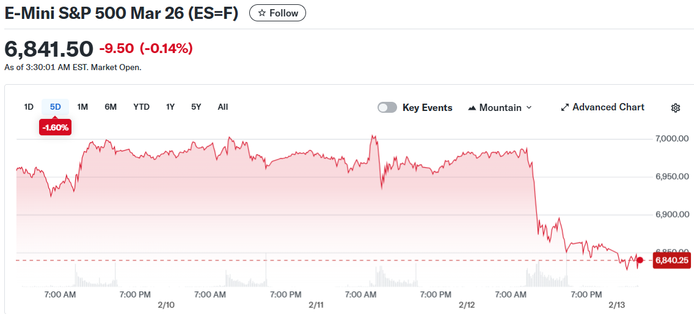Show year-to-date YTD range
This screenshot has width=694, height=314.
coord(141,107)
